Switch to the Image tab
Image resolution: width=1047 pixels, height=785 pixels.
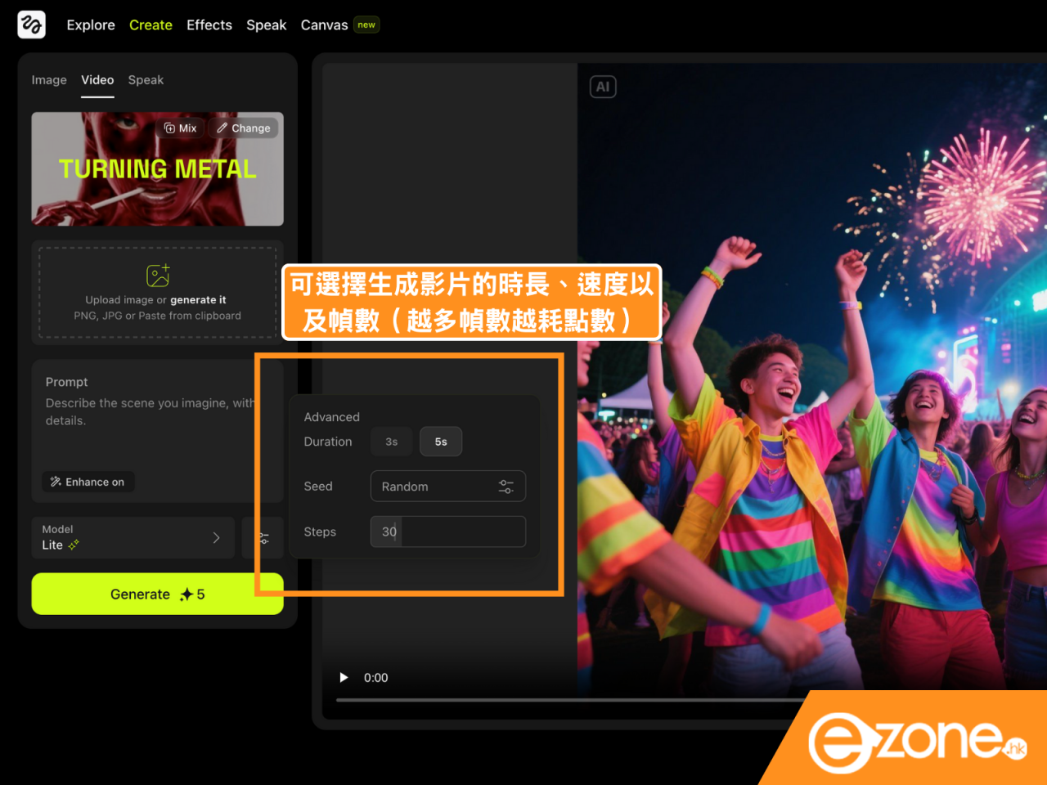[x=49, y=80]
